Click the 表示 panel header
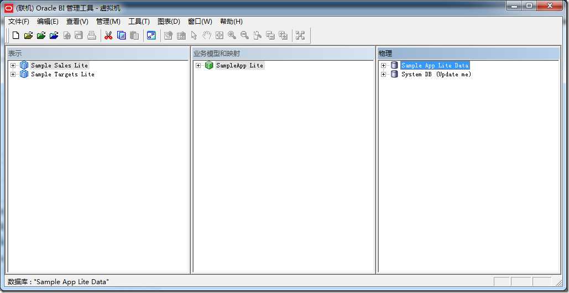Viewport: 569px width, 293px height. click(97, 54)
